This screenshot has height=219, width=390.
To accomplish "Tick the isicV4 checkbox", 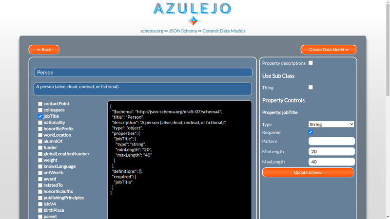I will click(x=40, y=204).
